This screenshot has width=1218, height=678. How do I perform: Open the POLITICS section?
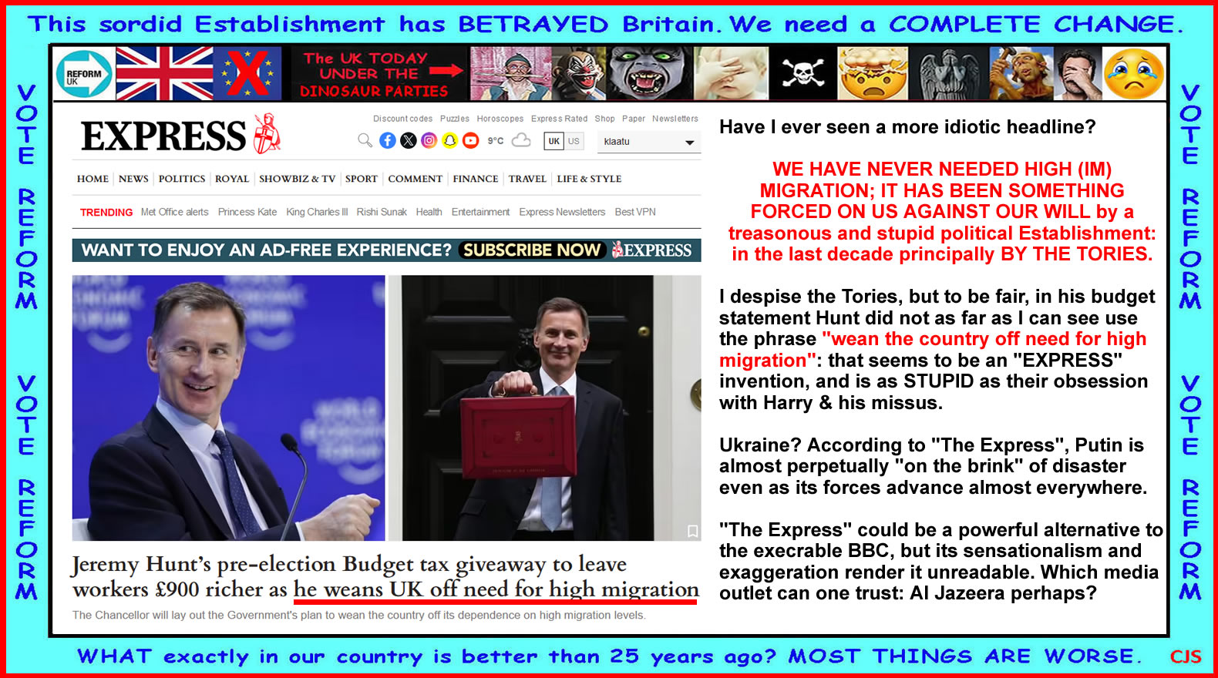point(182,179)
